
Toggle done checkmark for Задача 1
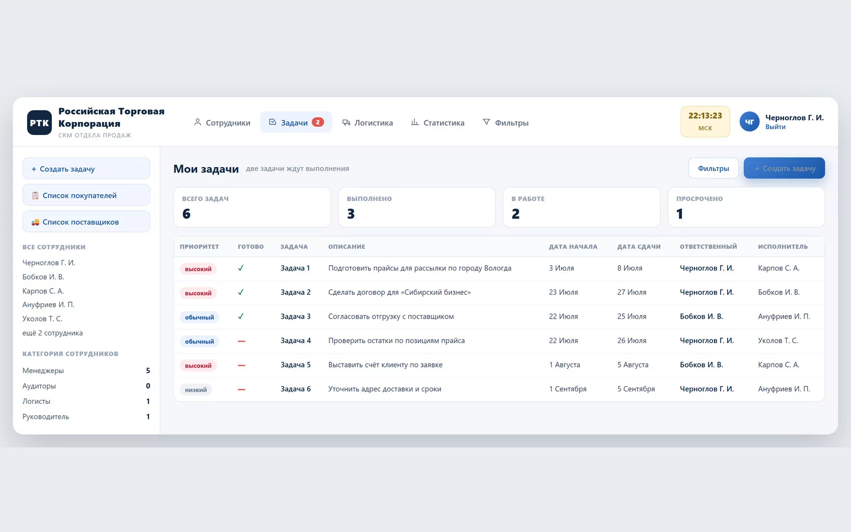241,268
